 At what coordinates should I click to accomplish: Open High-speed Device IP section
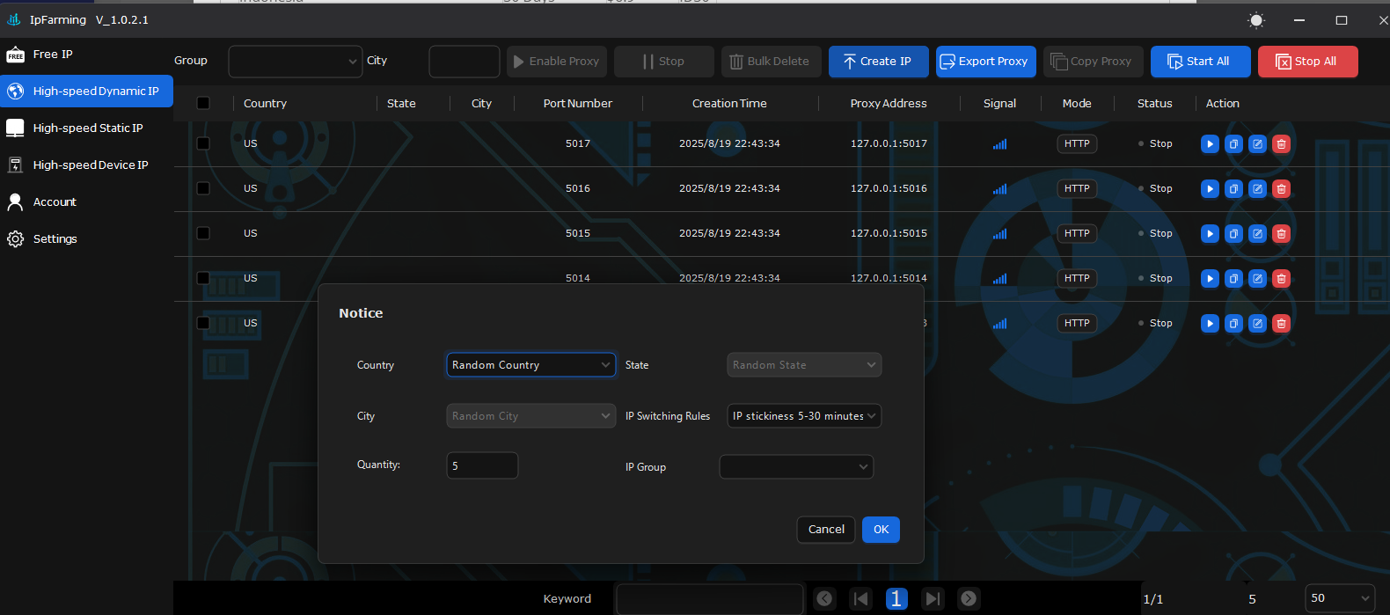86,165
